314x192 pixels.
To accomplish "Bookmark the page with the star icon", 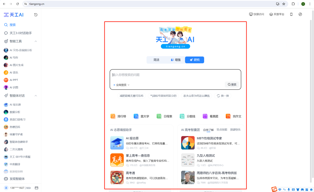I will [x=284, y=4].
